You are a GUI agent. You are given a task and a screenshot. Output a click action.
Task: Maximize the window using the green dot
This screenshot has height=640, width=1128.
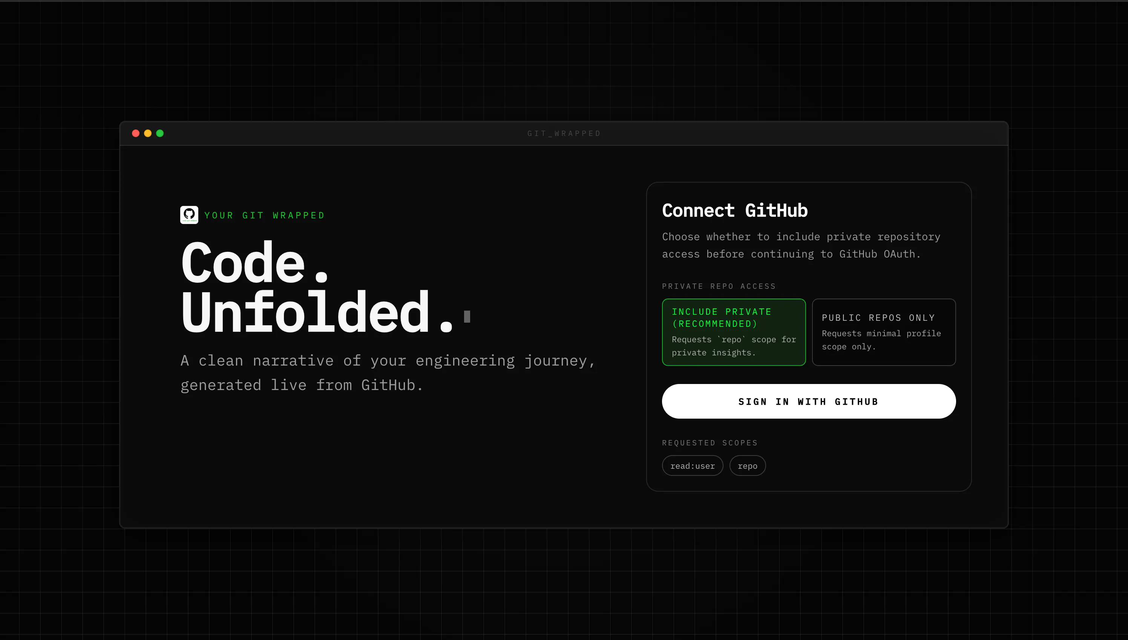coord(160,133)
